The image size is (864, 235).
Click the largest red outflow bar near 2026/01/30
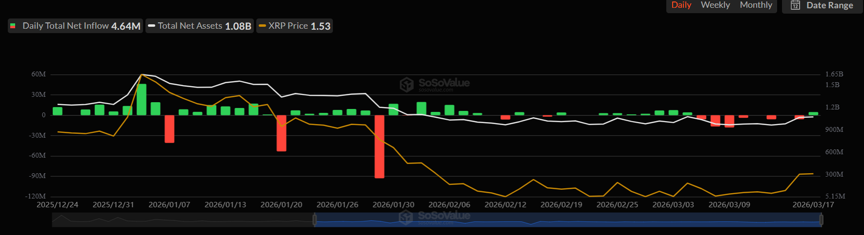379,146
